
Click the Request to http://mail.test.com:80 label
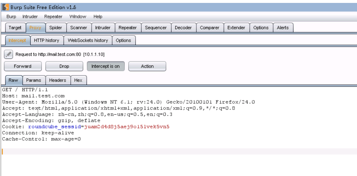(x=60, y=54)
